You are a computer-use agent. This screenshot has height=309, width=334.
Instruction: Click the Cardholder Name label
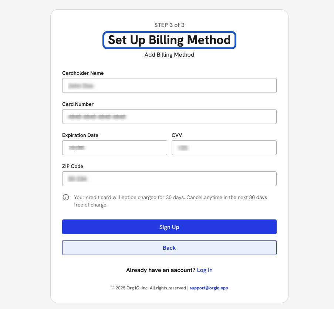pyautogui.click(x=83, y=73)
